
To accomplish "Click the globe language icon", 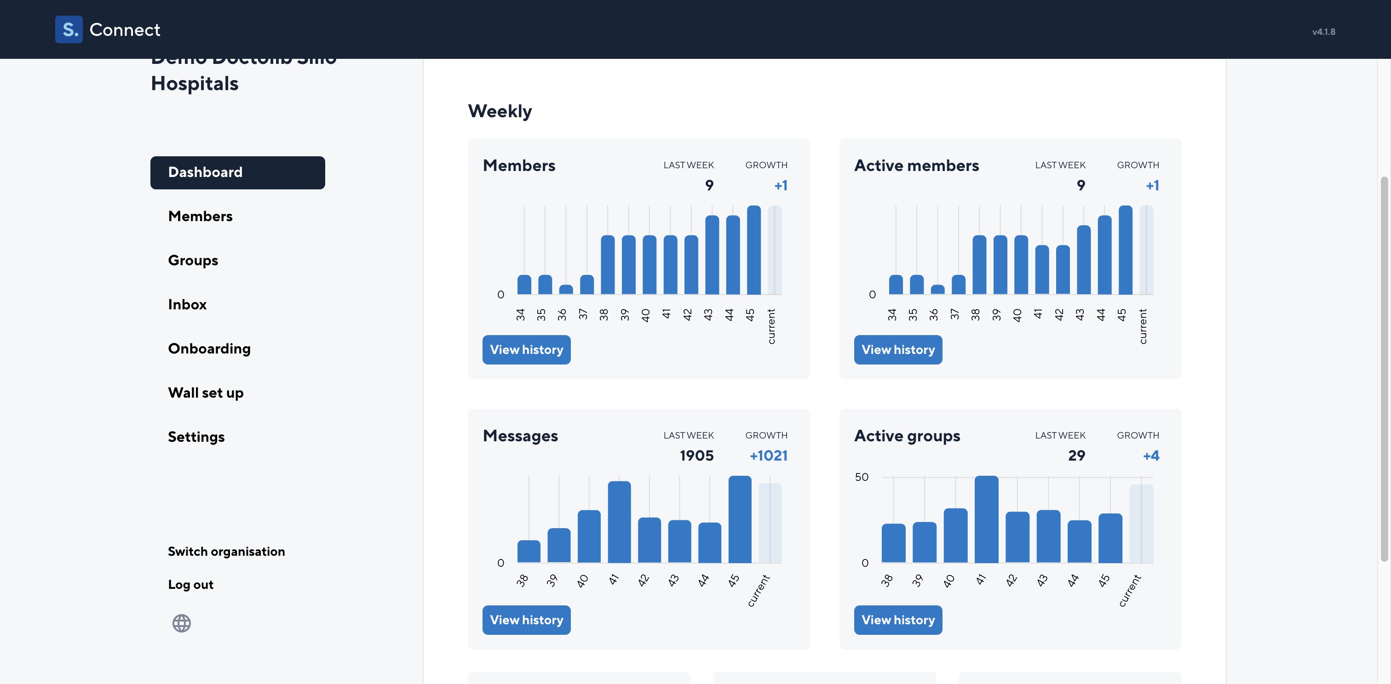I will (181, 623).
